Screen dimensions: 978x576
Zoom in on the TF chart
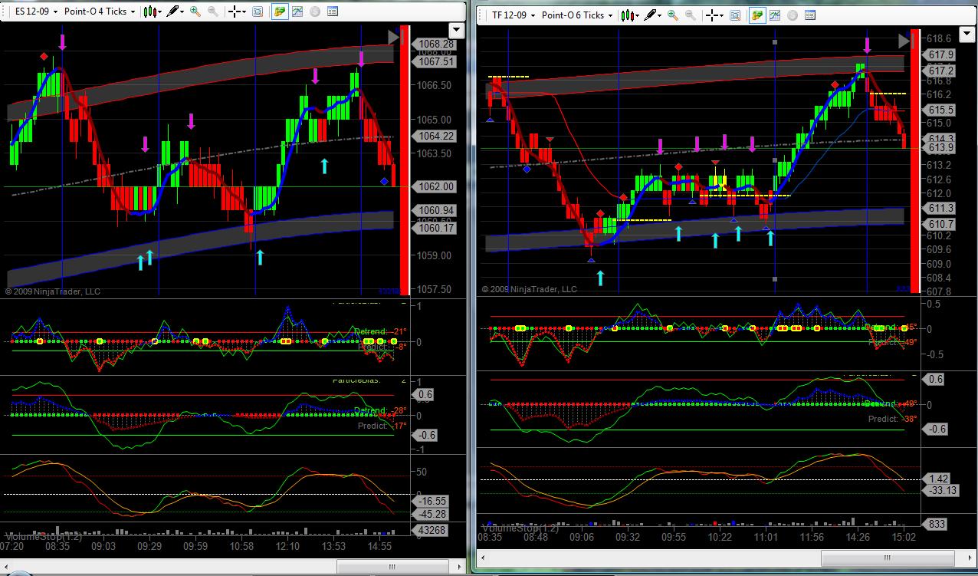tap(673, 15)
